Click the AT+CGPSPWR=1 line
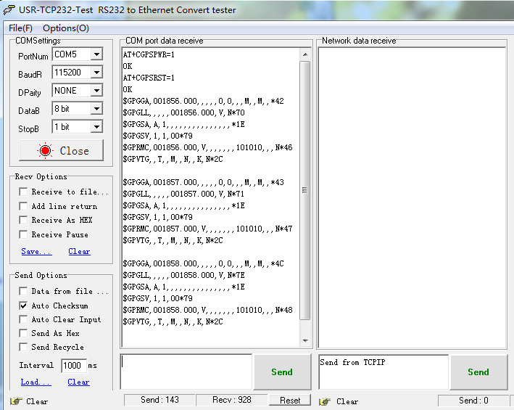Image resolution: width=514 pixels, height=410 pixels. [149, 54]
